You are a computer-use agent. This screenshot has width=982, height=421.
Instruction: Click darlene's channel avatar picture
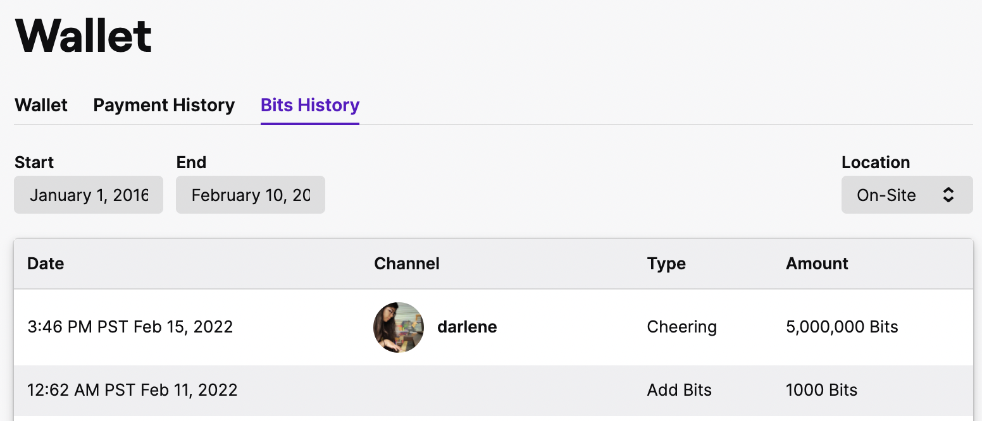398,327
